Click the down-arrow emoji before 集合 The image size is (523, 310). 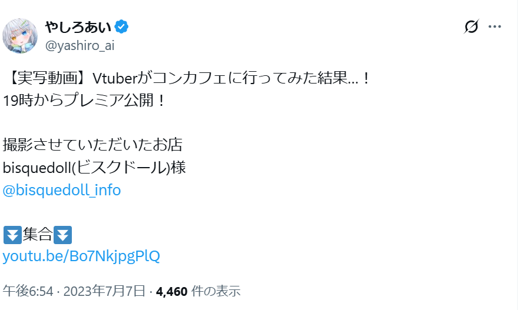(x=12, y=235)
